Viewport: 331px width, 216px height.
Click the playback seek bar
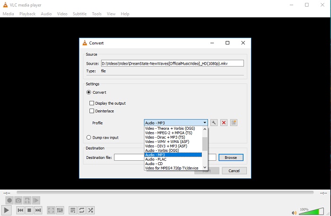click(x=165, y=192)
